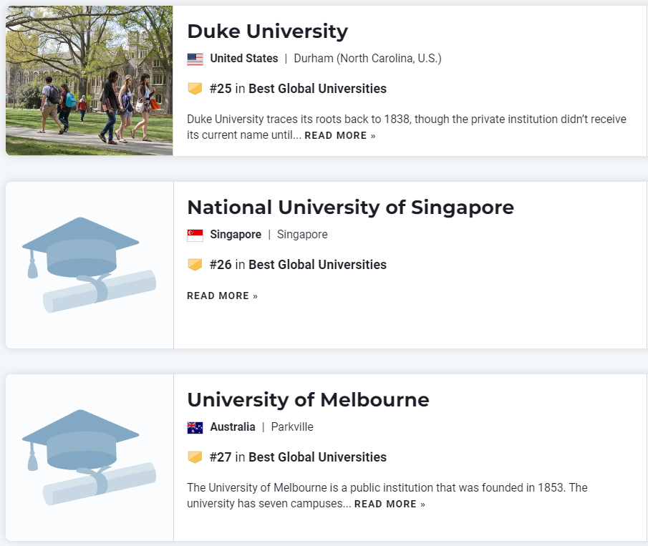Open the Duke University campus photo

click(90, 80)
